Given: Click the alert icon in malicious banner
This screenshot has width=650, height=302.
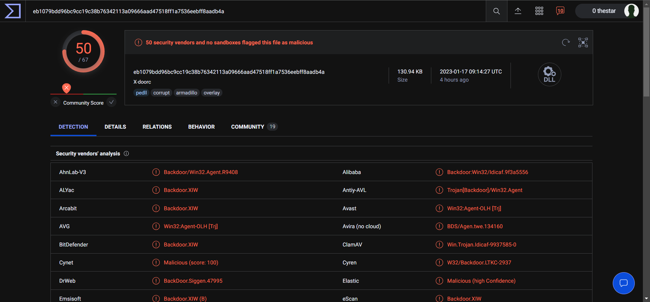Looking at the screenshot, I should (x=138, y=42).
